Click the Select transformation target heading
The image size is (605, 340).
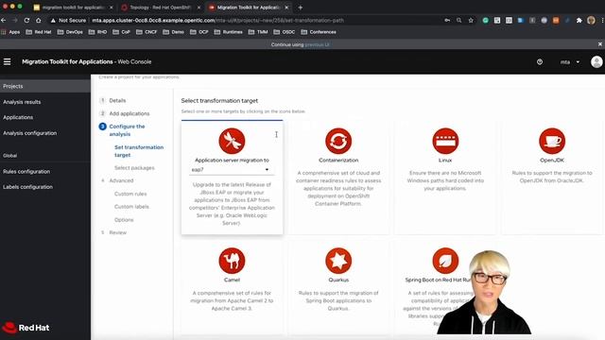(219, 101)
